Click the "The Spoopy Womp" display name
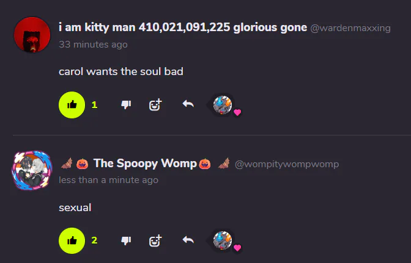The image size is (411, 263). [x=145, y=164]
